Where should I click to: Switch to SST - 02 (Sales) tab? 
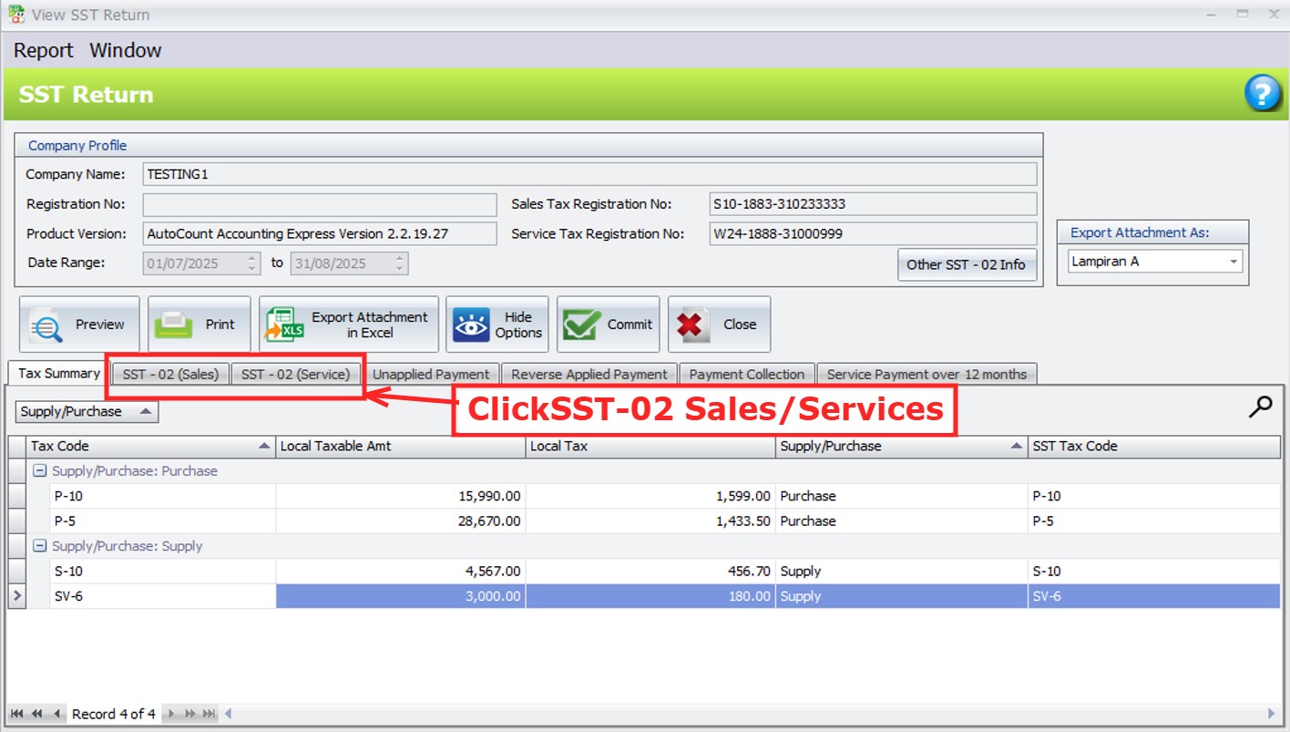[x=170, y=375]
